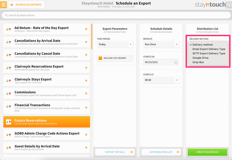Open GOBD Admin Charge Code Actions chevron
This screenshot has width=232, height=160.
coord(86,135)
